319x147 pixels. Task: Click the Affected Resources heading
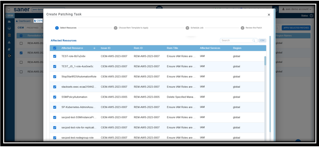click(x=63, y=41)
